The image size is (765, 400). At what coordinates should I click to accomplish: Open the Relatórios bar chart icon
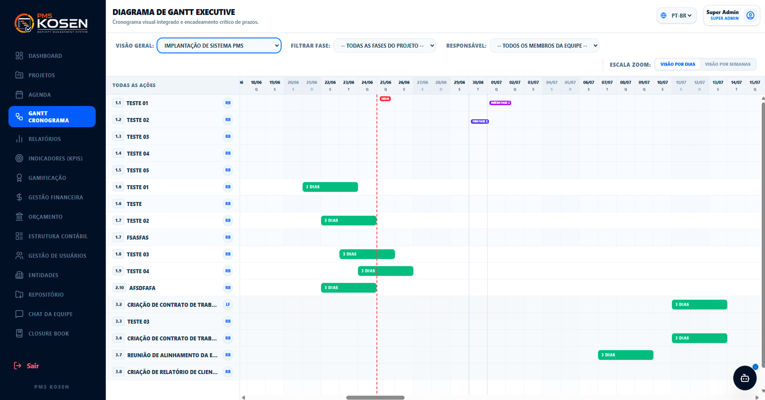point(19,139)
